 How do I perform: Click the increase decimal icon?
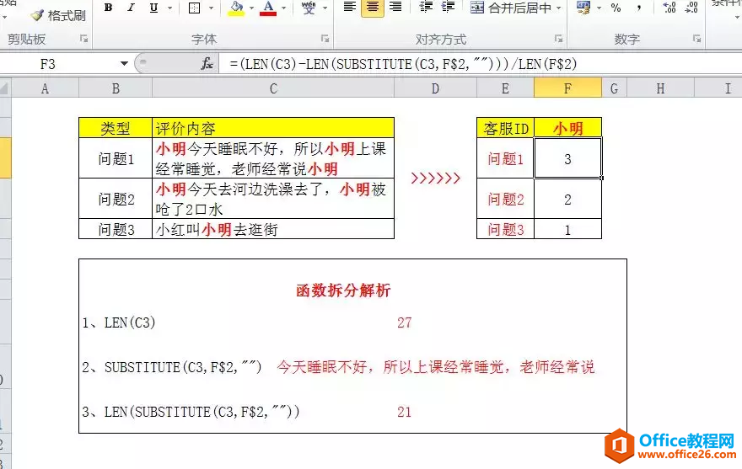669,8
